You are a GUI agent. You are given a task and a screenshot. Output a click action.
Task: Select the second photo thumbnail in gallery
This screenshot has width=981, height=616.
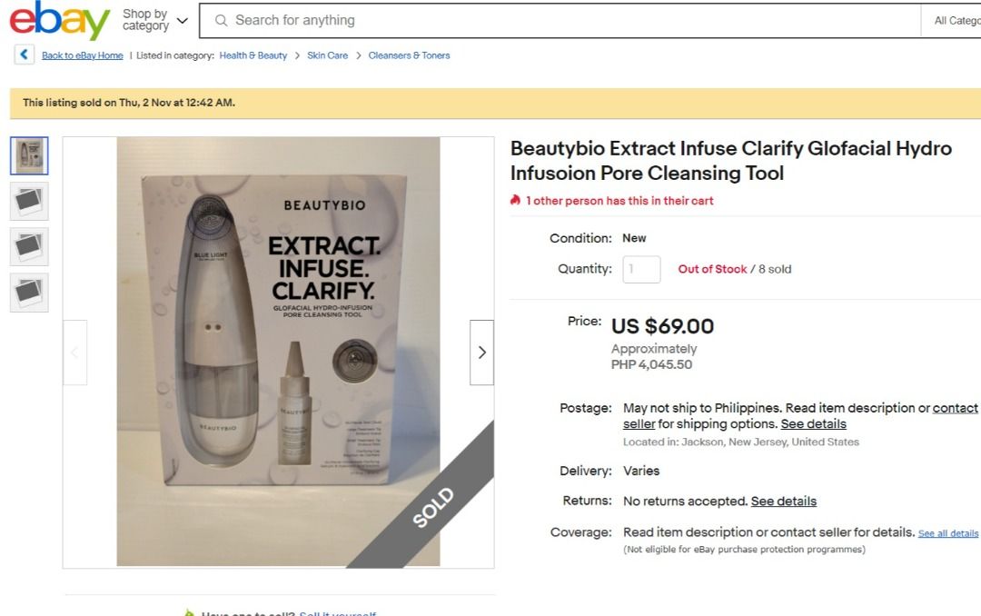pyautogui.click(x=28, y=200)
